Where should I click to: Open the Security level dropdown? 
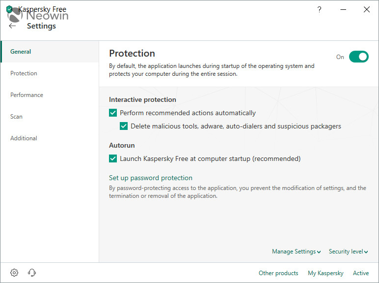coord(348,252)
